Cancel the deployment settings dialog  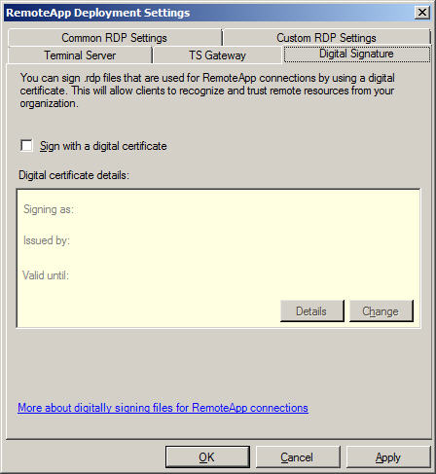(297, 457)
